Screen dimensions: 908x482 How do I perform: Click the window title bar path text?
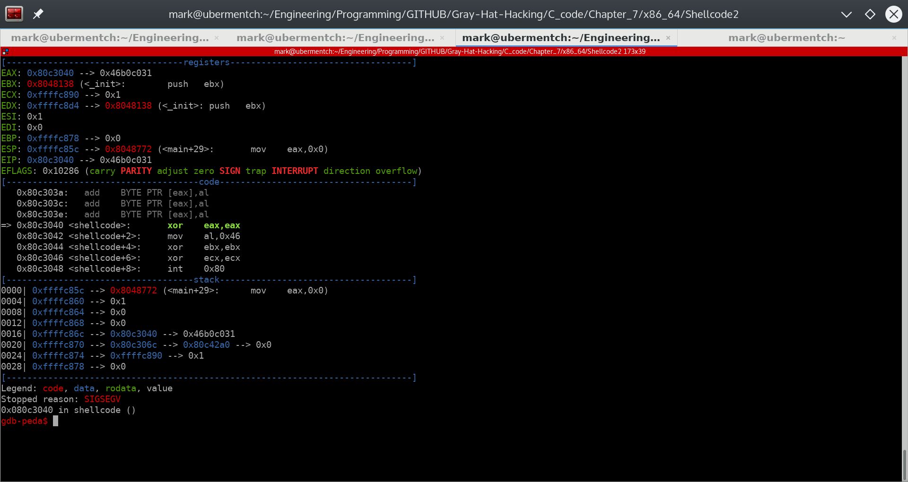(453, 14)
